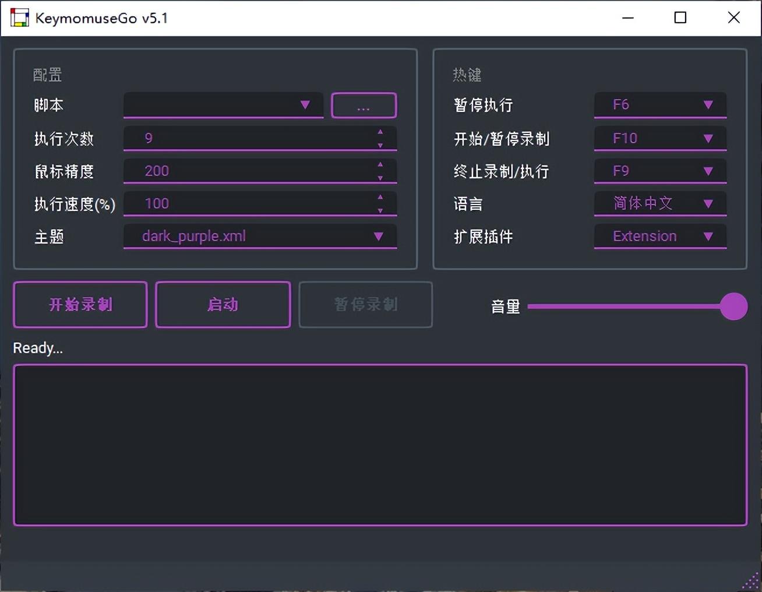
Task: Open the 终止录制/执行 hotkey dropdown (F9)
Action: coord(660,171)
